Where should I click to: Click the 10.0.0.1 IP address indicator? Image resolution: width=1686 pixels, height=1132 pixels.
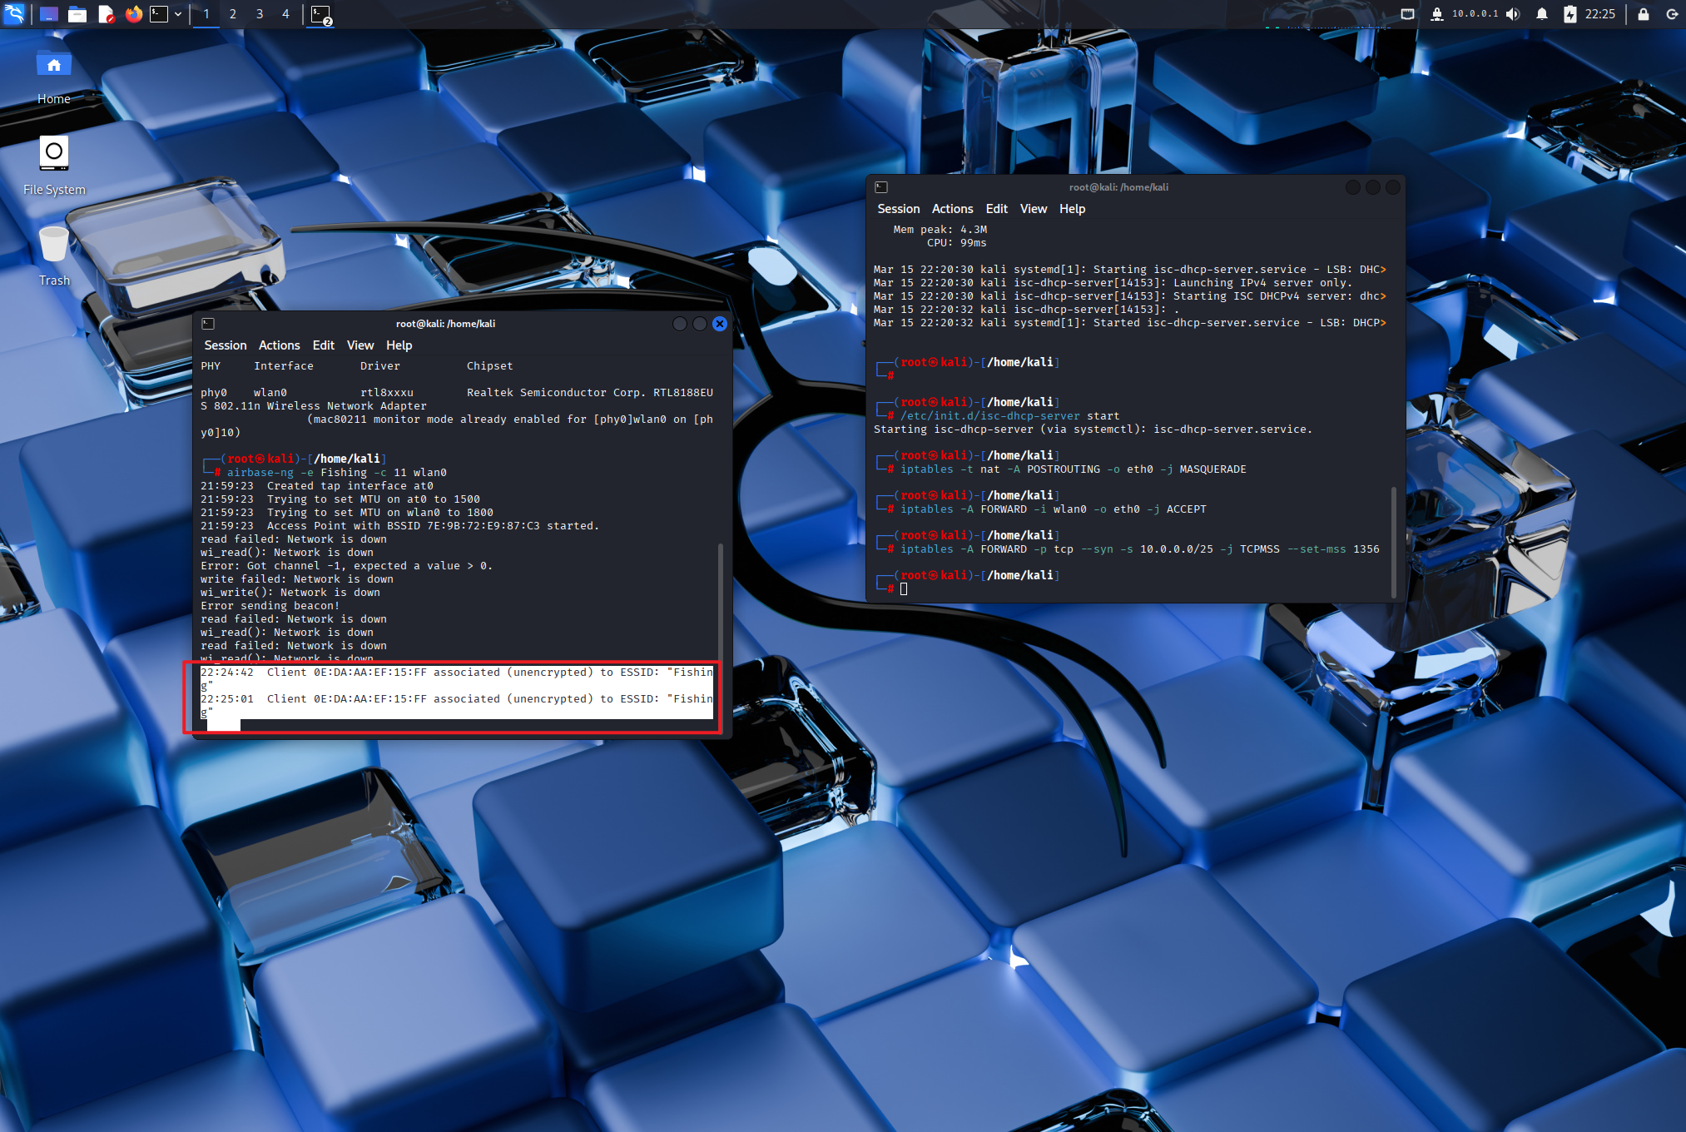[x=1475, y=14]
